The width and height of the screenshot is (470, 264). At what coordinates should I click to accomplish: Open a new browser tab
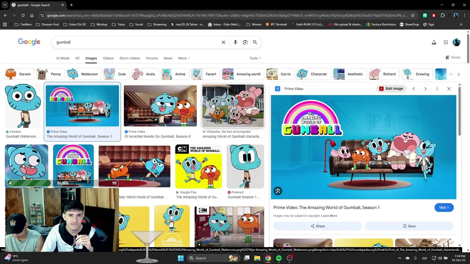click(x=71, y=5)
